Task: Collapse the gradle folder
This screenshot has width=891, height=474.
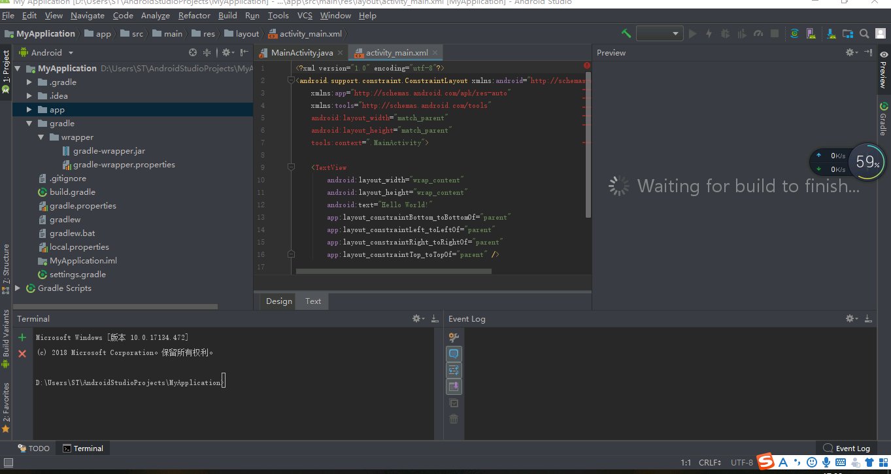Action: click(29, 123)
